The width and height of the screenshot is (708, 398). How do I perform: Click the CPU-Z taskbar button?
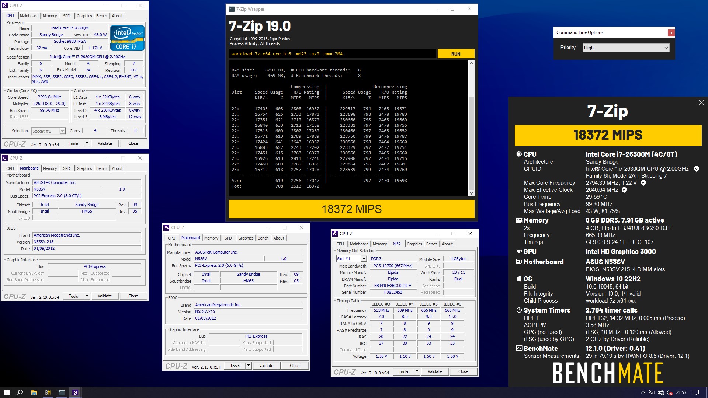tap(75, 392)
